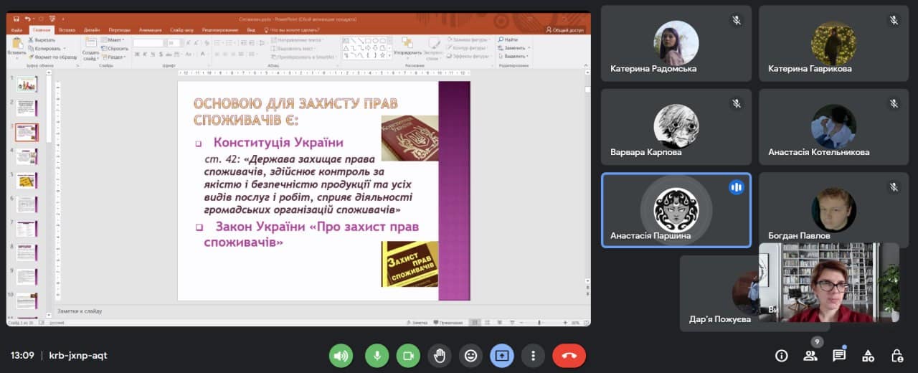918x373 pixels.
Task: Open the activities shapes icon
Action: [868, 355]
